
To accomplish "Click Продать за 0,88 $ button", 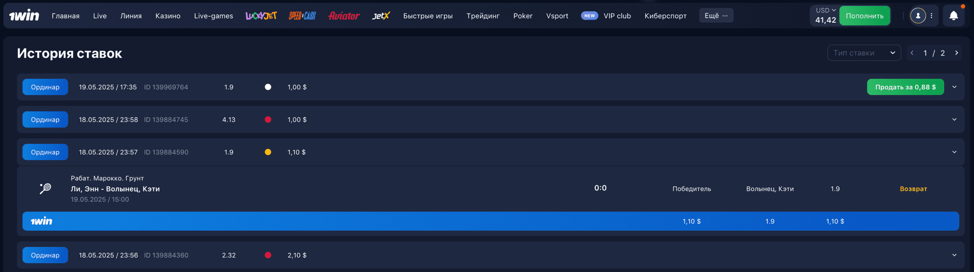I will [905, 87].
